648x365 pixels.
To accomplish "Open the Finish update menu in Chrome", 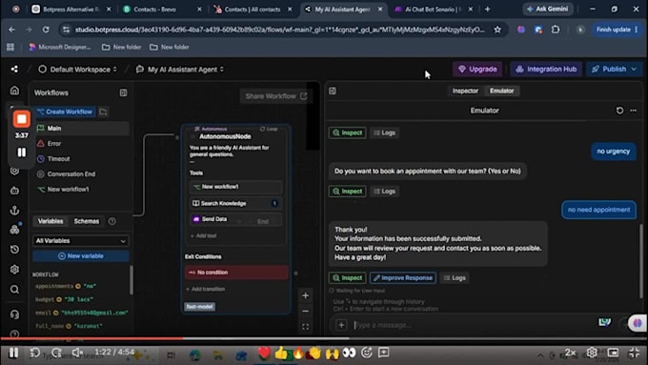I will pyautogui.click(x=618, y=30).
